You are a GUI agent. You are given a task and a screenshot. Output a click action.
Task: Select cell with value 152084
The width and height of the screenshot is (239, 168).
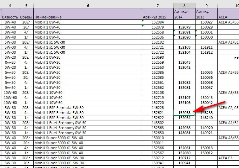(158, 22)
